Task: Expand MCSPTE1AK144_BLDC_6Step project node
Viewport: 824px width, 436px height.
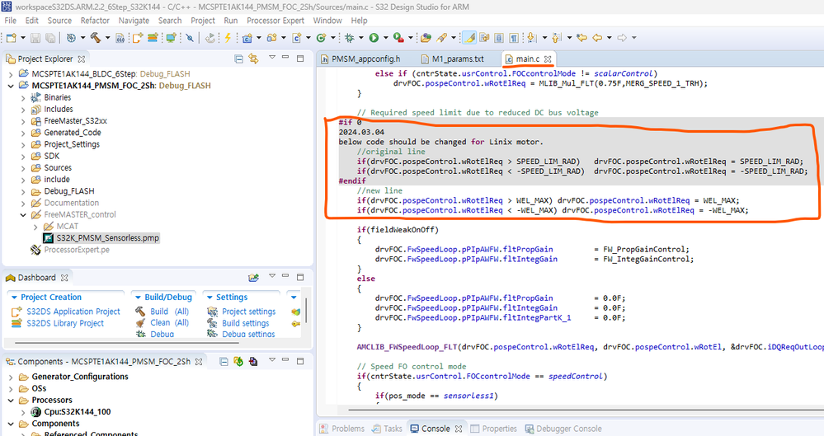Action: coord(11,74)
